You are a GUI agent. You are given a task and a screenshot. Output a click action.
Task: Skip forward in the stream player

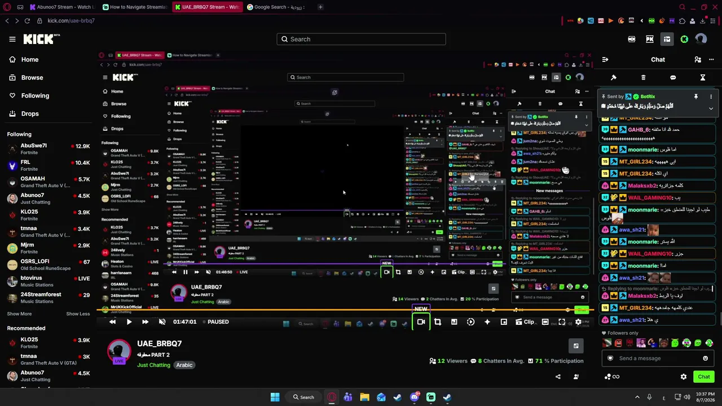pos(145,321)
